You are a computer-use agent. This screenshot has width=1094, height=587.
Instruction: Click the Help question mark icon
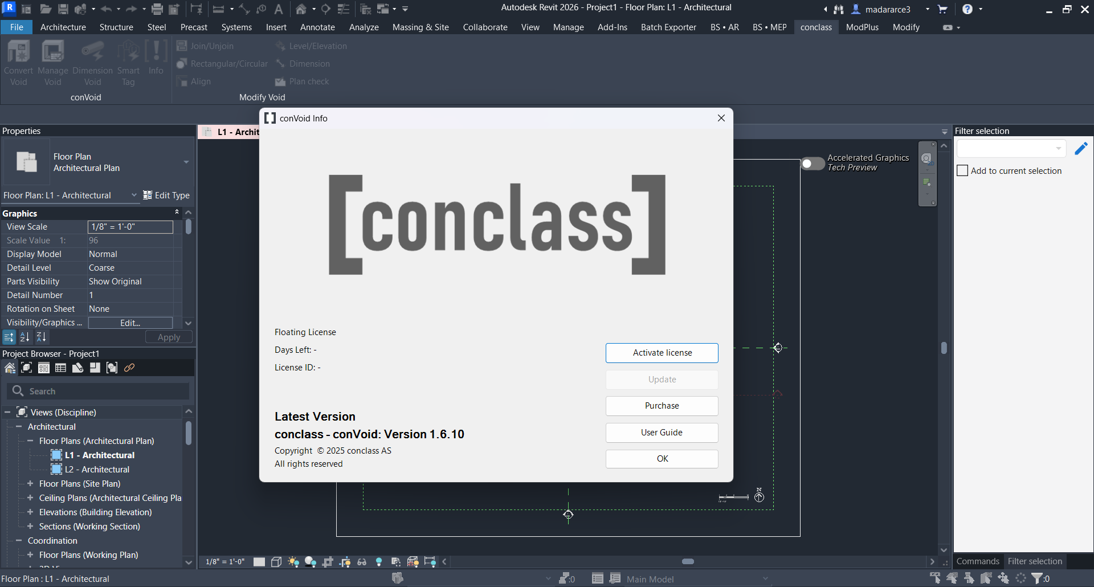(x=968, y=9)
